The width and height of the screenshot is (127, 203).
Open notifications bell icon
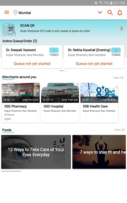(x=120, y=13)
